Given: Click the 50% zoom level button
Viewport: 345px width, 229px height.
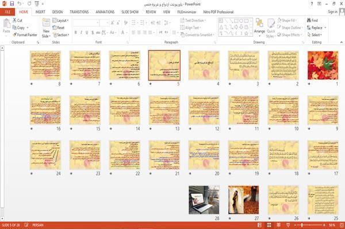Looking at the screenshot, I should click(x=332, y=225).
